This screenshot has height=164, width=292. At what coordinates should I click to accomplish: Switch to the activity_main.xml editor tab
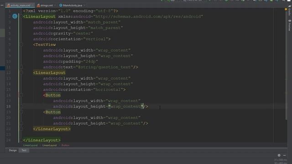pos(20,5)
